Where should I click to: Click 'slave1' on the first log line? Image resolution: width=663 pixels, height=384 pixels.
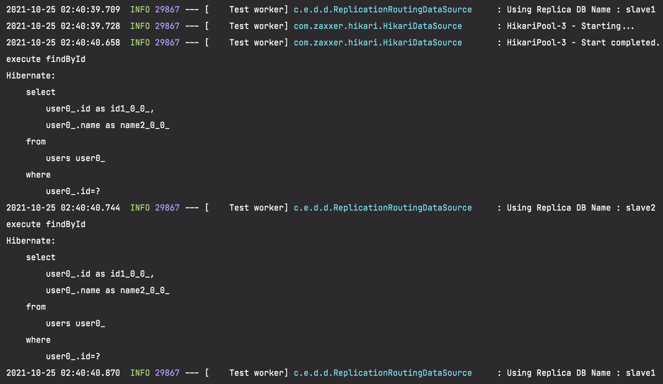point(640,10)
